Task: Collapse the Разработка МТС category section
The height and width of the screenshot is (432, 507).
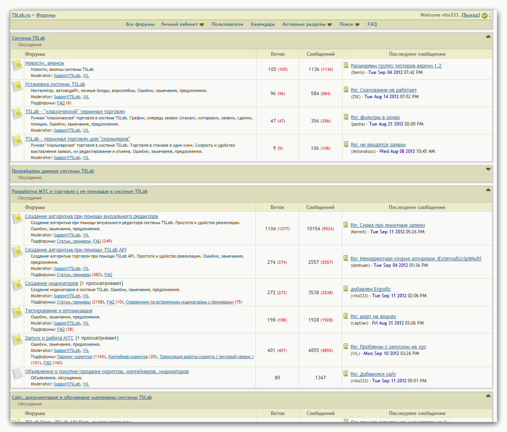Action: tap(488, 190)
